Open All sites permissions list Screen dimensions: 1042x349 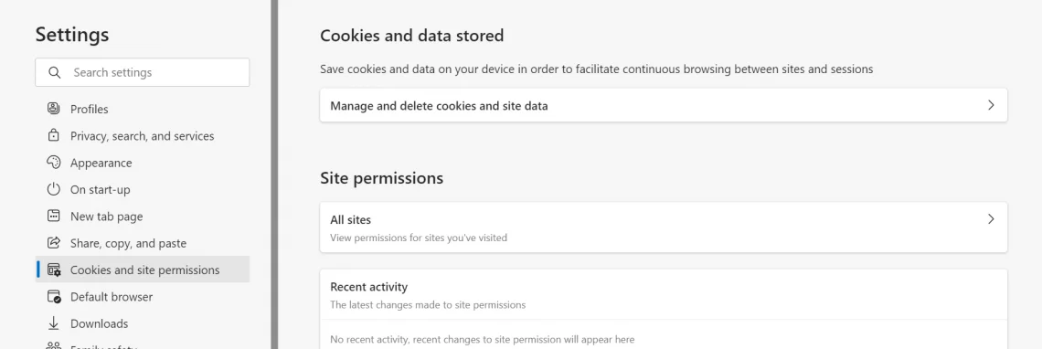pyautogui.click(x=664, y=227)
